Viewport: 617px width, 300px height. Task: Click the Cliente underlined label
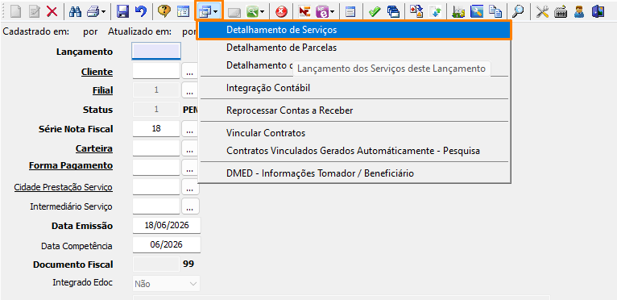(97, 72)
